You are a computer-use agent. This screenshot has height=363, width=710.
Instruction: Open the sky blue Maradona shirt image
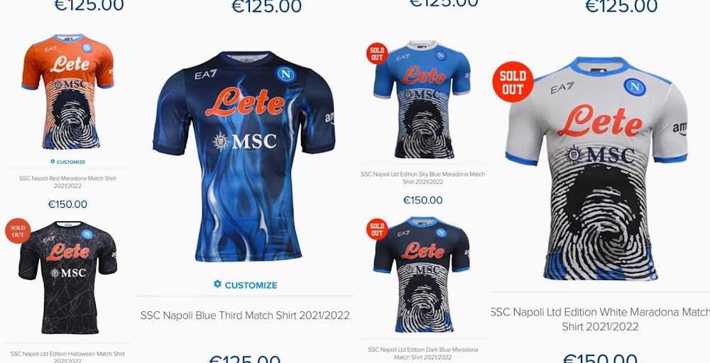[x=422, y=99]
